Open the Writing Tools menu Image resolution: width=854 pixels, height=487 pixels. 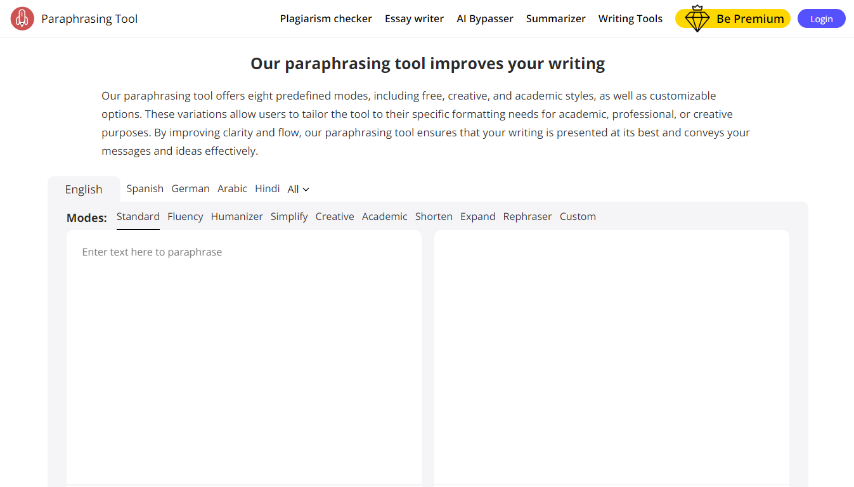click(x=630, y=19)
